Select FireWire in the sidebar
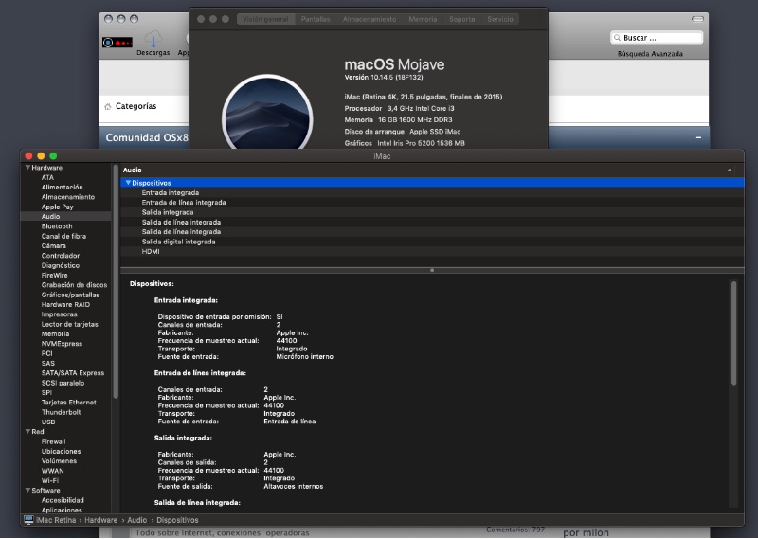Viewport: 758px width, 539px height. click(54, 275)
